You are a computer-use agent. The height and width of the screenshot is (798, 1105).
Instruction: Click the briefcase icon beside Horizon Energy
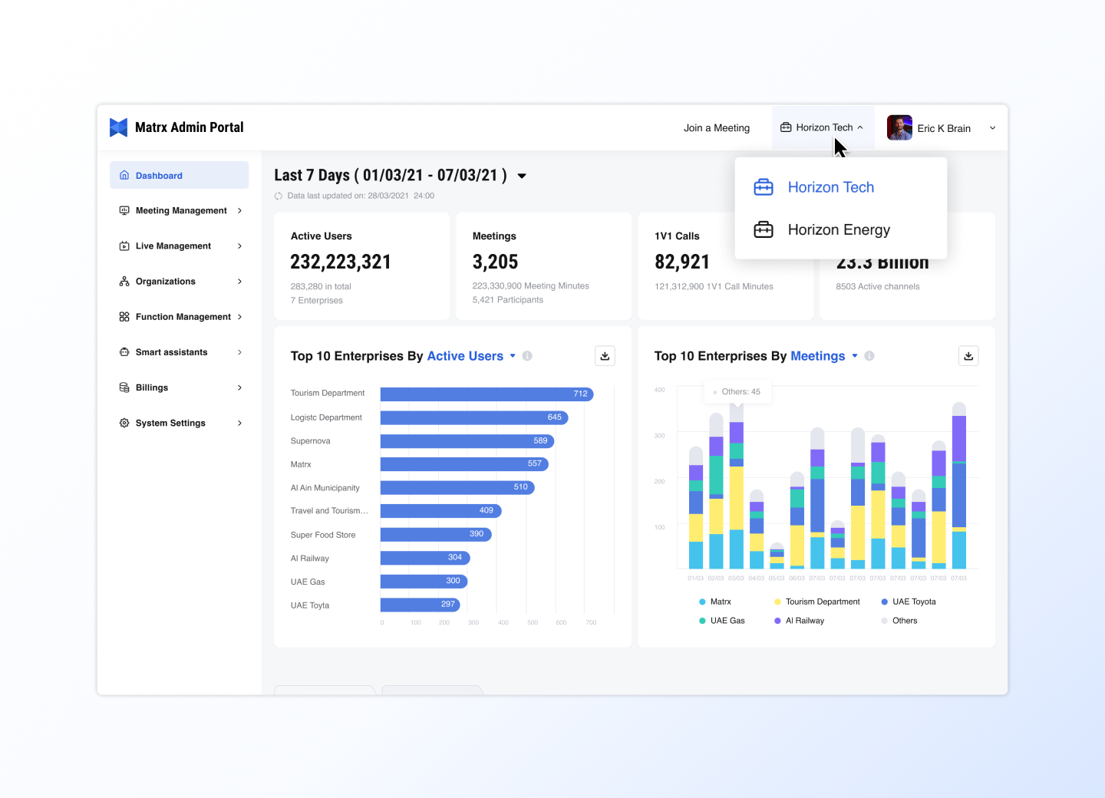(764, 230)
